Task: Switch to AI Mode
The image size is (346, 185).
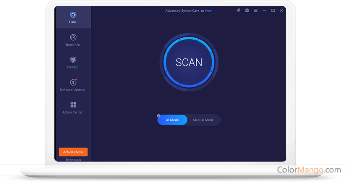Action: click(x=172, y=120)
